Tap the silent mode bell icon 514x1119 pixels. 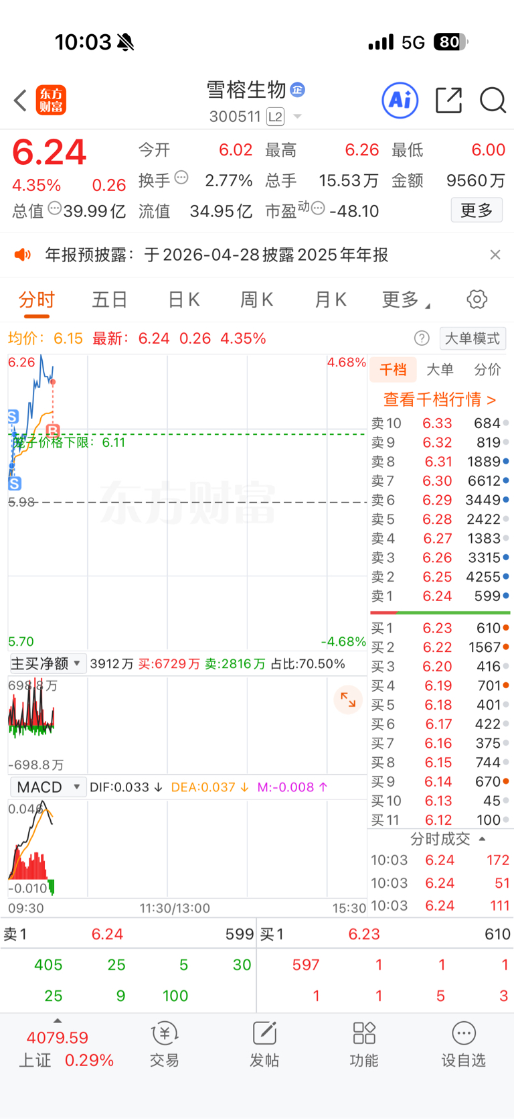click(x=125, y=43)
